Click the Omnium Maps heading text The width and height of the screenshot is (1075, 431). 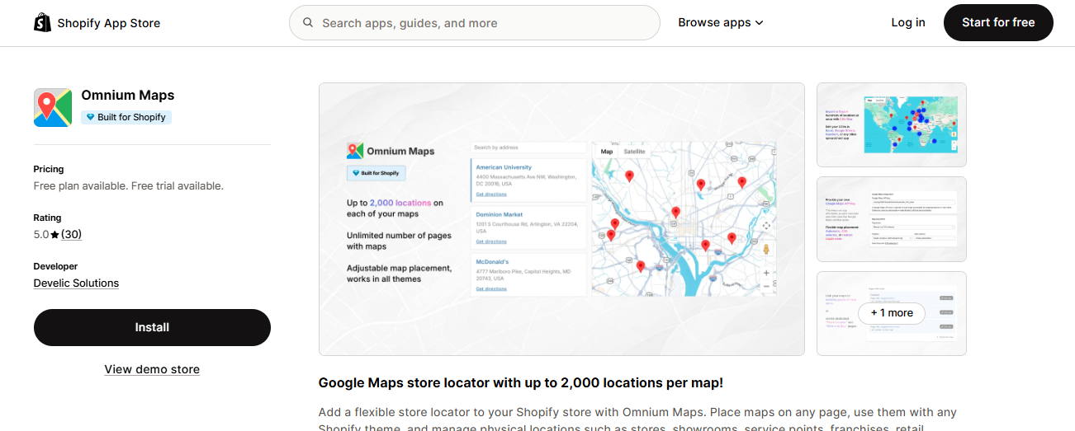click(x=128, y=96)
